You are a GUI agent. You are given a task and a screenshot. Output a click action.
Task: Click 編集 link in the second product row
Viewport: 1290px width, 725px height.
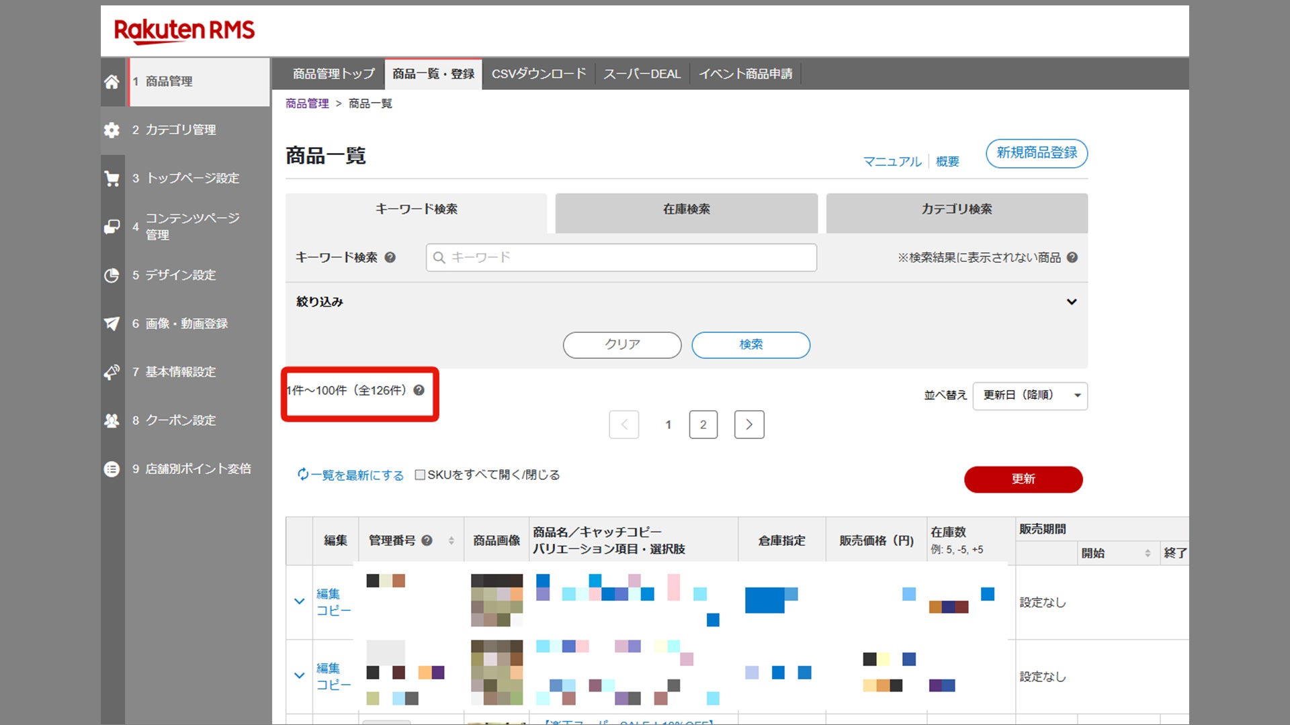pyautogui.click(x=328, y=668)
